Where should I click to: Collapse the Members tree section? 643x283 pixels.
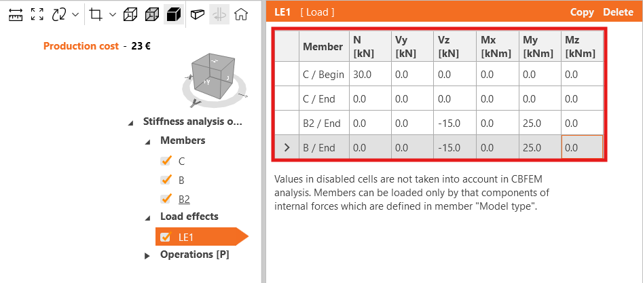click(147, 141)
